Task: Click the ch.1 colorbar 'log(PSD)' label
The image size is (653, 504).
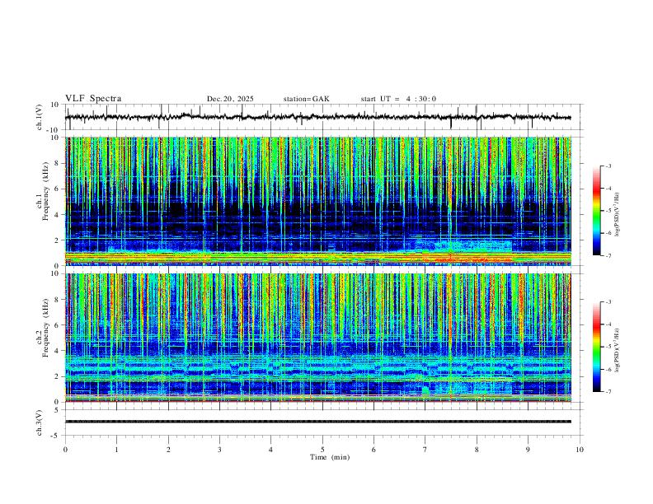Action: [x=617, y=215]
